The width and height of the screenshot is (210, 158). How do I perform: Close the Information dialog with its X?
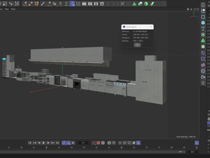pyautogui.click(x=151, y=27)
